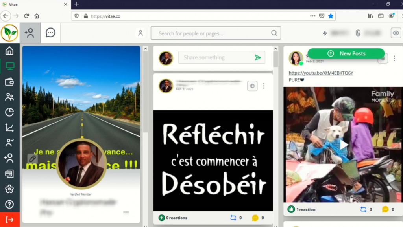The image size is (403, 227).
Task: Click the settings gear in sidebar
Action: point(9,189)
